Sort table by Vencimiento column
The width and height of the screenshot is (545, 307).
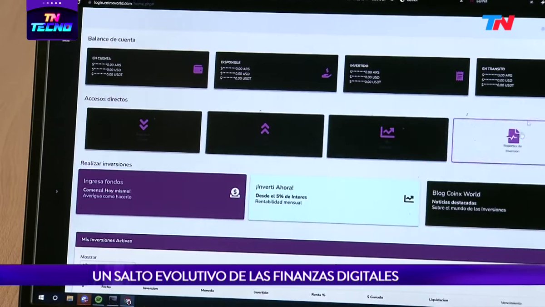[x=511, y=302]
